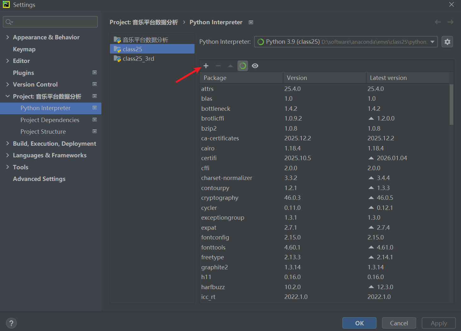Toggle show early releases eye icon
This screenshot has width=461, height=331.
click(x=255, y=66)
